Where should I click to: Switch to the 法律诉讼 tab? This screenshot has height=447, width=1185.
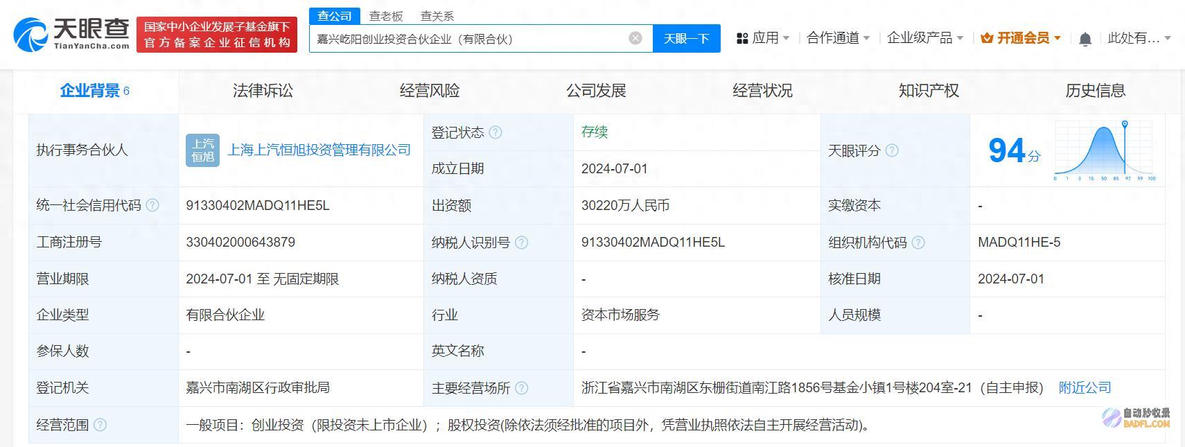pyautogui.click(x=263, y=91)
